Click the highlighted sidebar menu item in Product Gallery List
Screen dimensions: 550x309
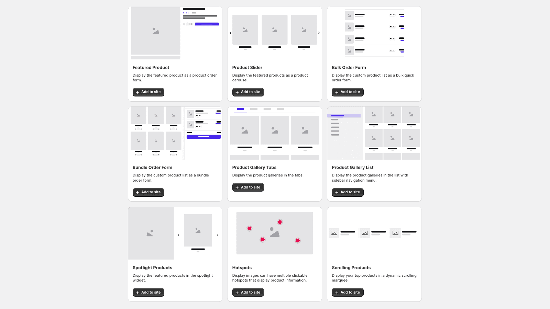point(344,116)
